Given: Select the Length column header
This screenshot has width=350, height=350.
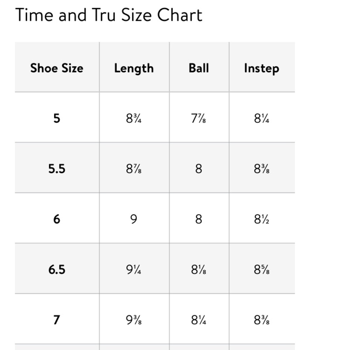Looking at the screenshot, I should pyautogui.click(x=134, y=68).
